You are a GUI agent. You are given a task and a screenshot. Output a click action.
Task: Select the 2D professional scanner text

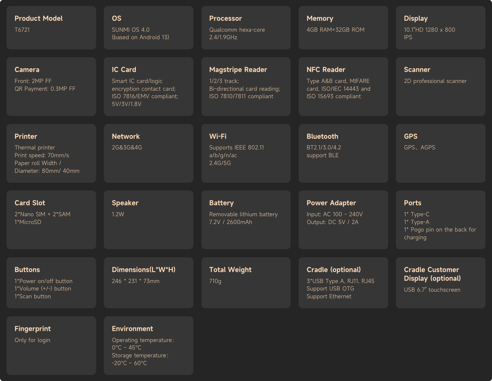[x=435, y=81]
